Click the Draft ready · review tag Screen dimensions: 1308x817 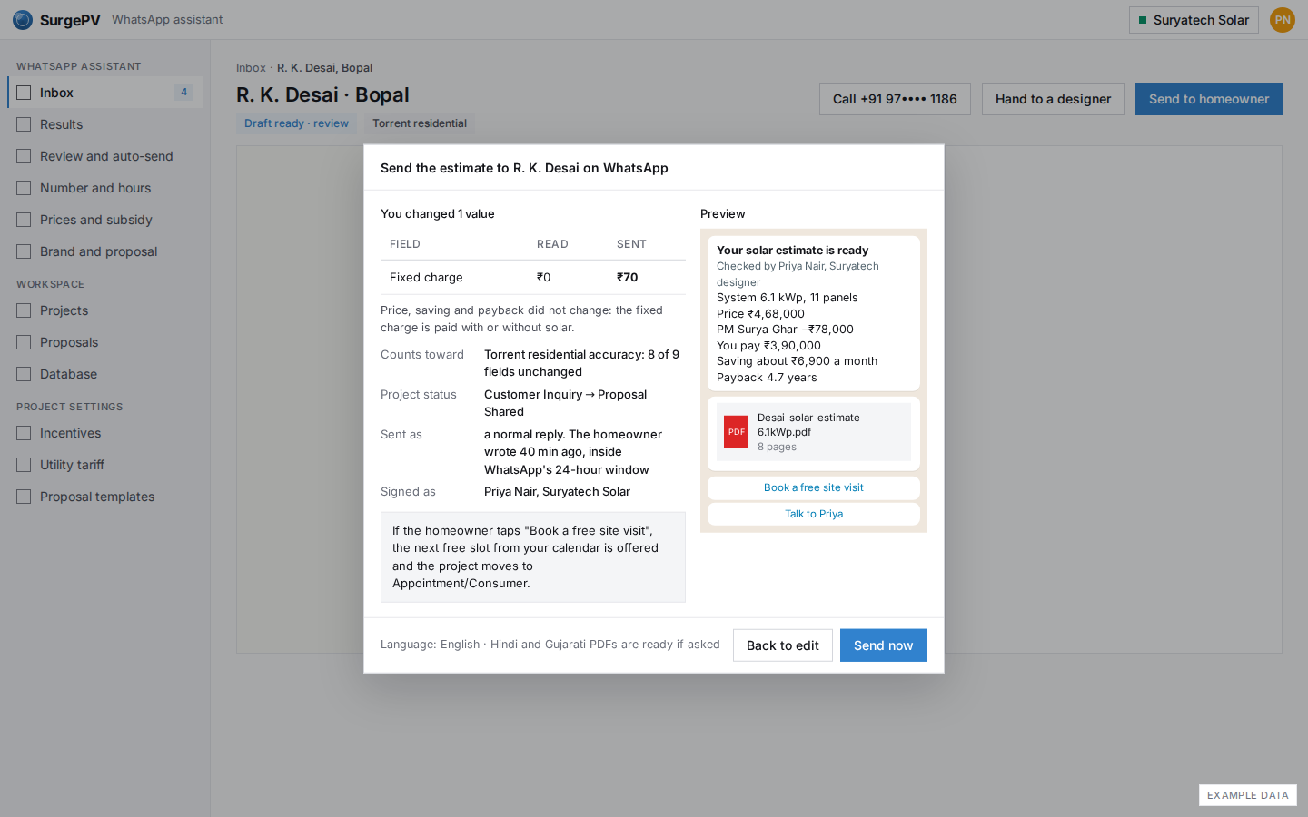296,123
